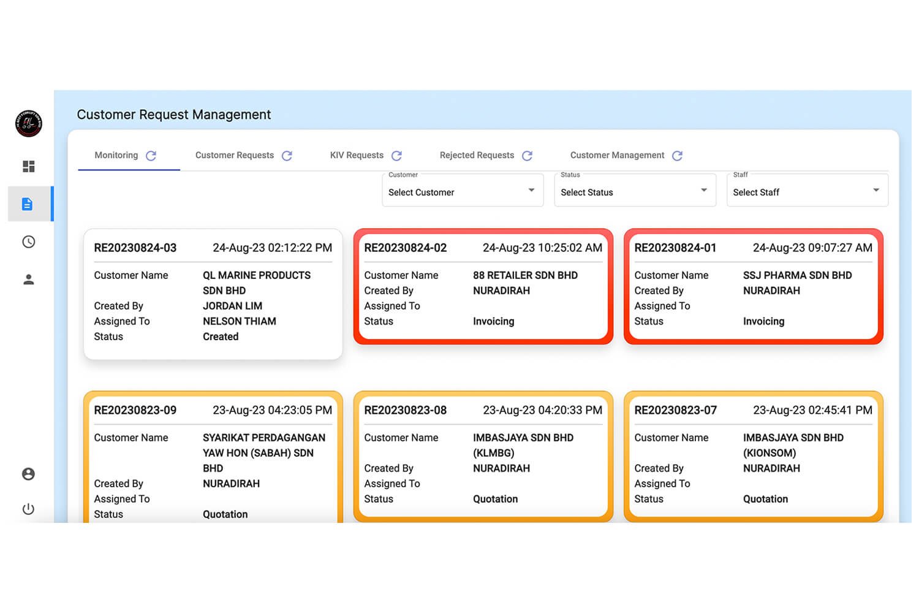Select the document requests icon in sidebar

click(x=28, y=204)
